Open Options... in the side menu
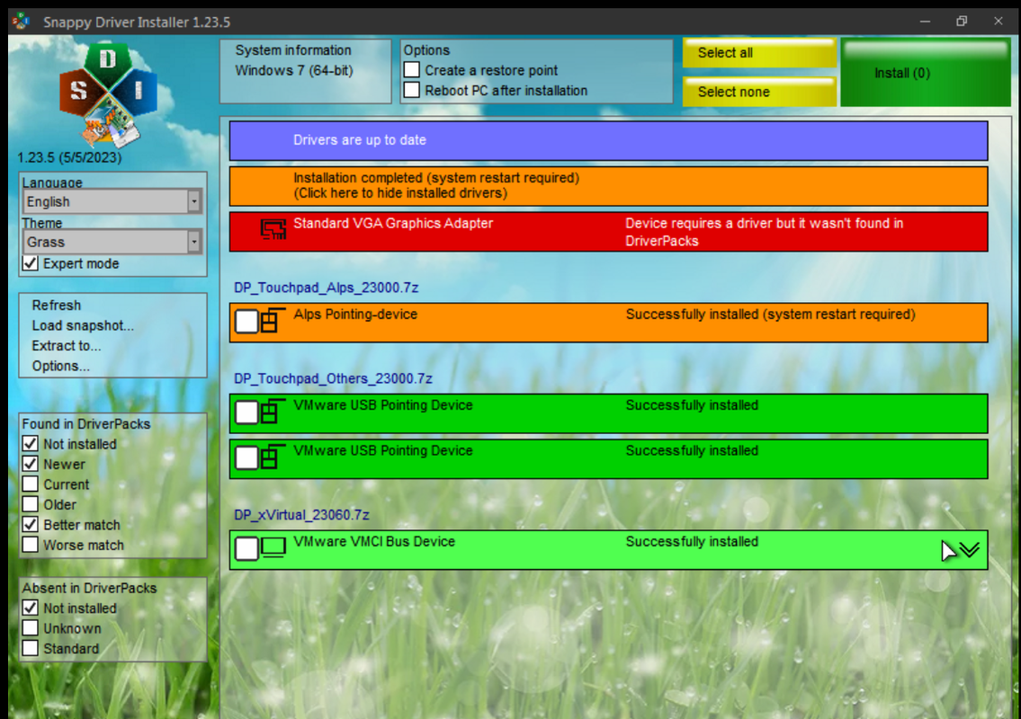This screenshot has width=1021, height=719. 60,366
